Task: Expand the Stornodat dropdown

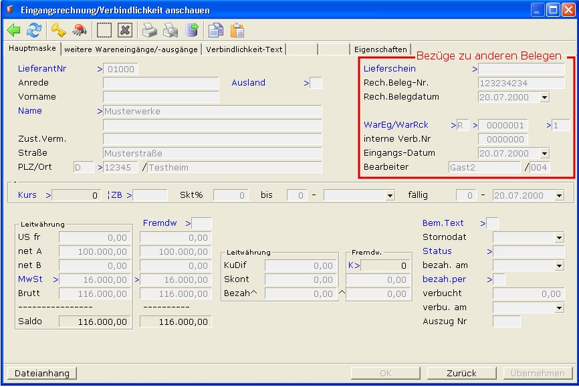Action: 559,237
